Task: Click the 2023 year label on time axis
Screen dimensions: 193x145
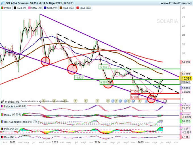Action: (55, 142)
